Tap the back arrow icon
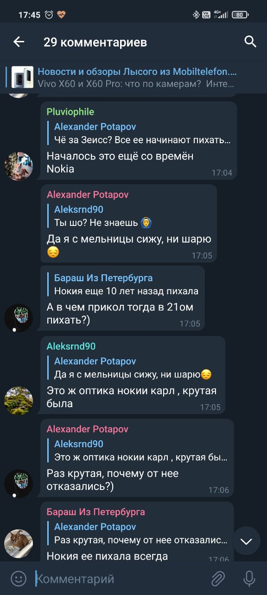Screen dimensions: 267x595 [x=19, y=42]
